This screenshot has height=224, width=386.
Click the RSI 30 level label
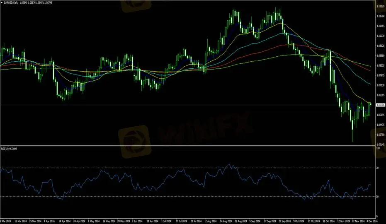point(378,196)
